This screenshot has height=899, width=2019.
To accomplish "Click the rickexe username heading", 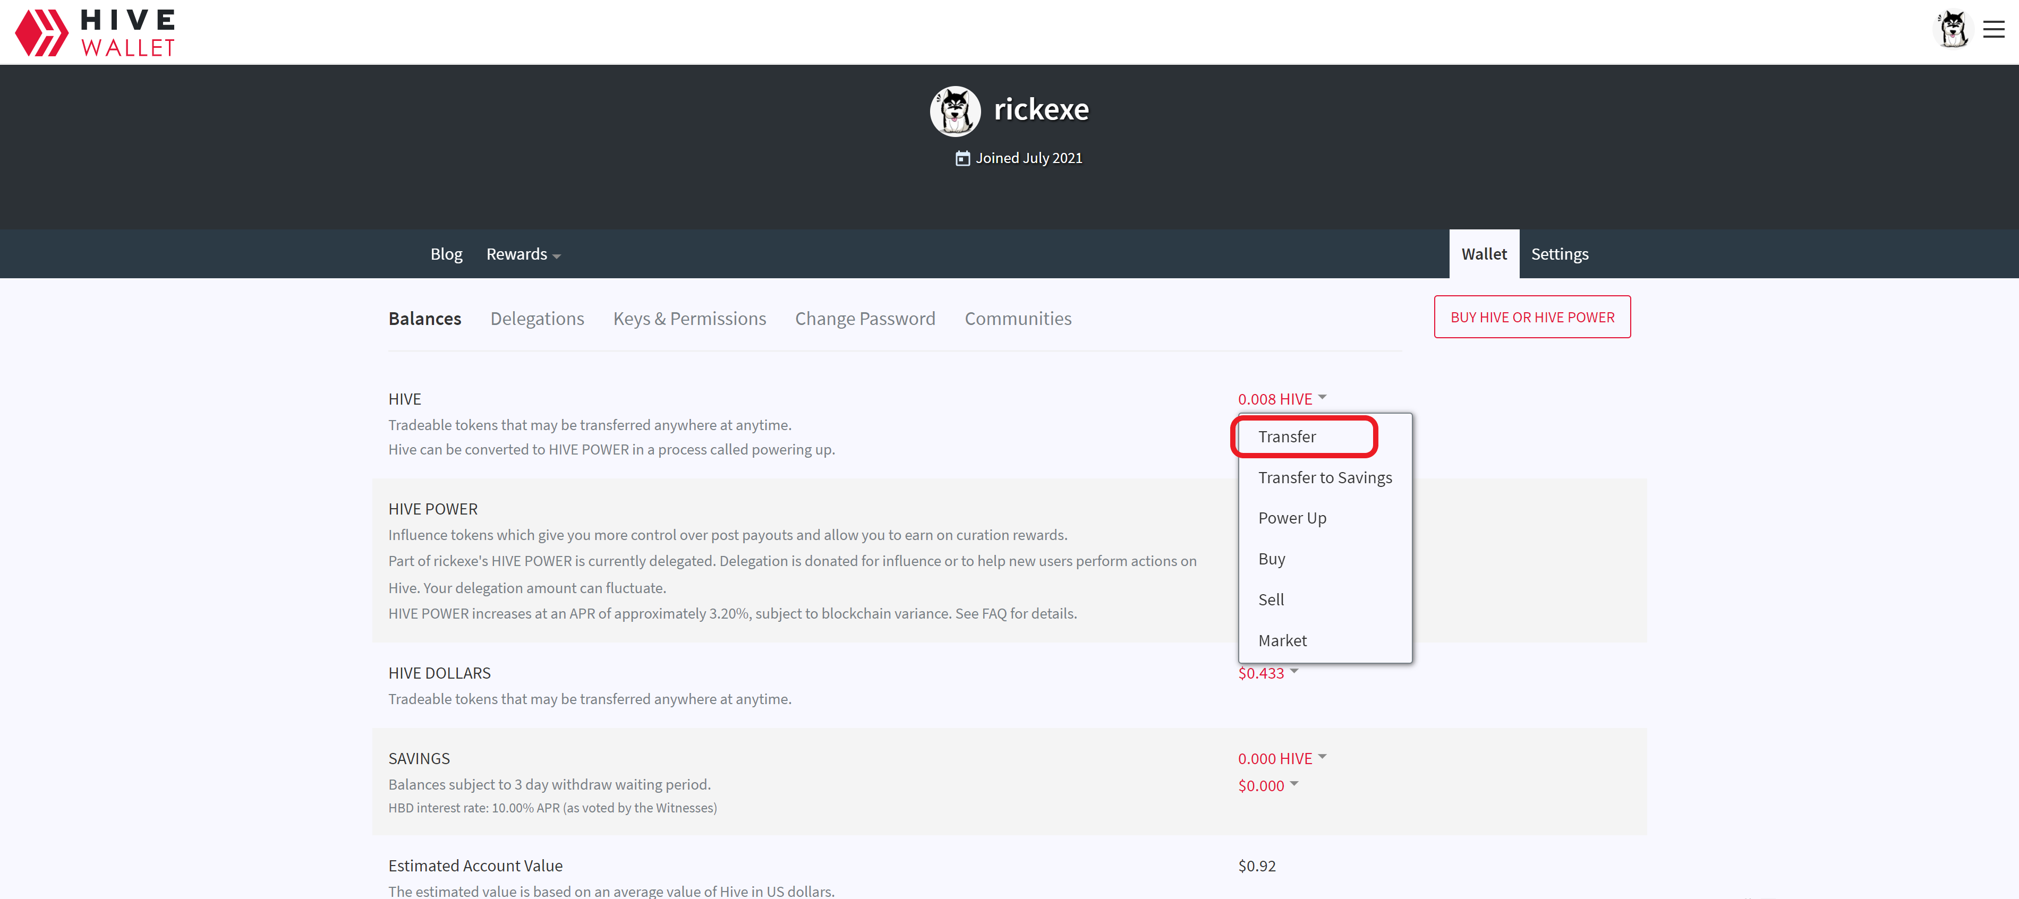I will coord(1041,110).
